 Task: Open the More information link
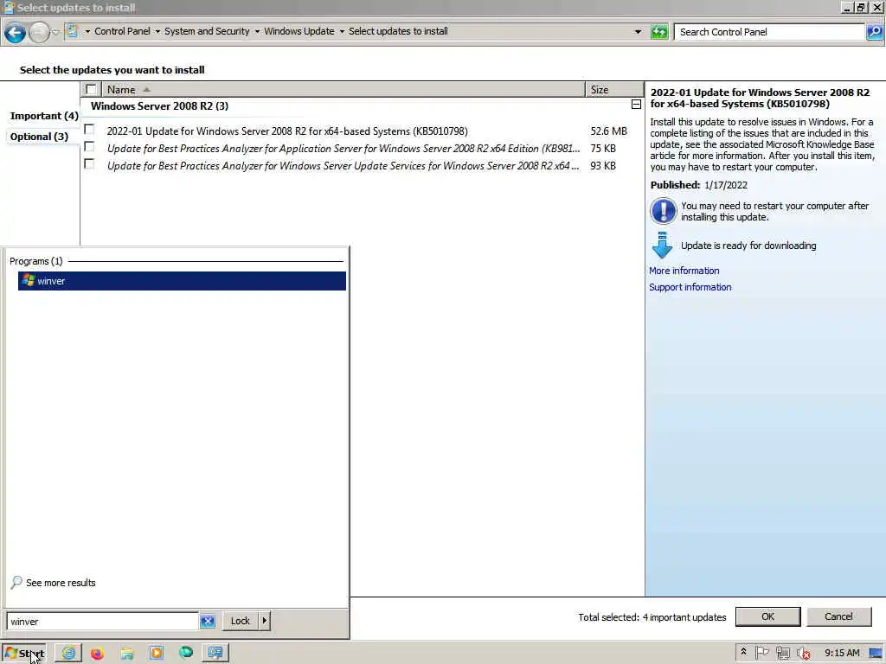point(684,271)
